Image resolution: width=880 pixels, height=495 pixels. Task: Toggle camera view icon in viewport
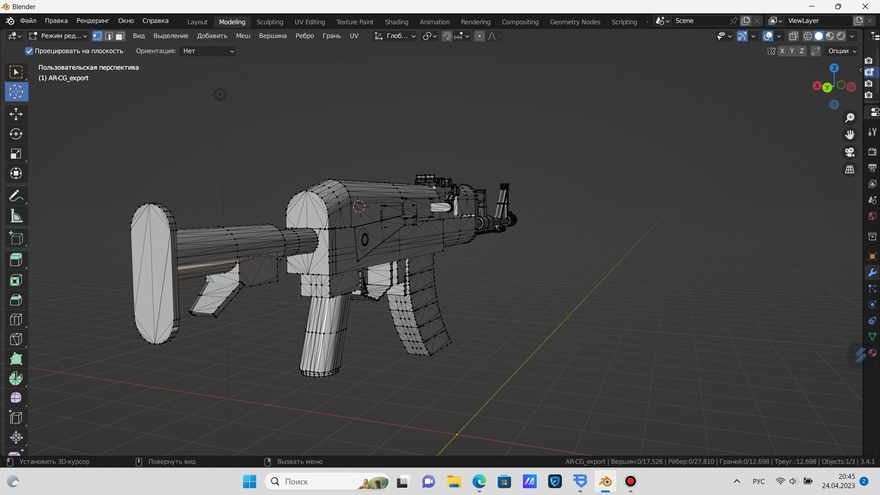[x=850, y=152]
